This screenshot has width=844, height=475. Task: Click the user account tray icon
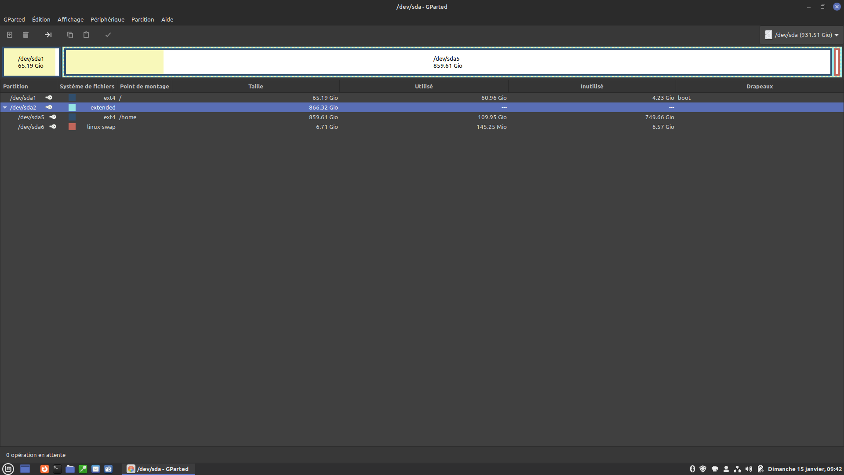coord(726,469)
